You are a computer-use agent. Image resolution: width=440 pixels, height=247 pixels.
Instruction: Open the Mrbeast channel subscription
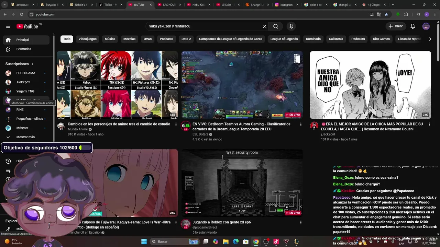tap(26, 128)
